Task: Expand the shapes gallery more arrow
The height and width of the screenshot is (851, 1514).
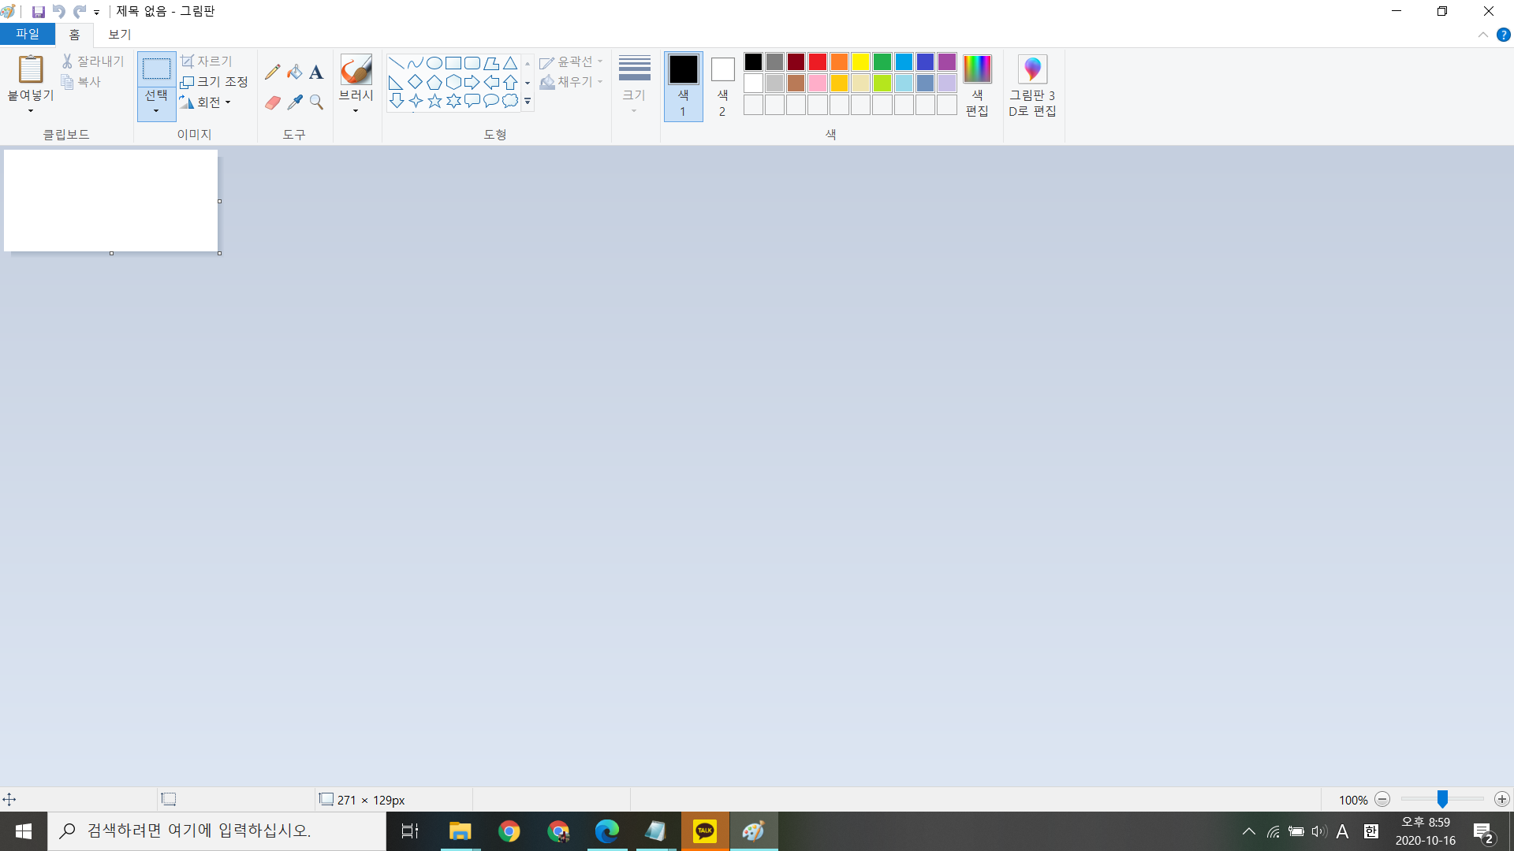Action: click(528, 102)
